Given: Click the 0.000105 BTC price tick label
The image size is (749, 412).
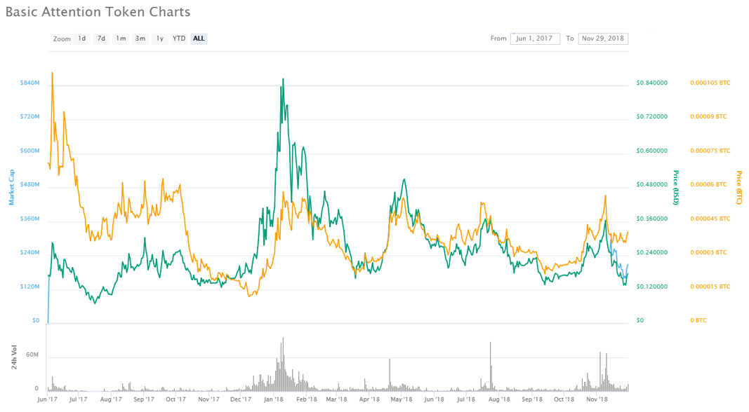Looking at the screenshot, I should 710,83.
